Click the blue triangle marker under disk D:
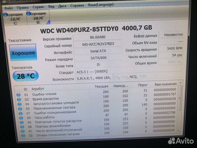 pyautogui.click(x=48, y=22)
